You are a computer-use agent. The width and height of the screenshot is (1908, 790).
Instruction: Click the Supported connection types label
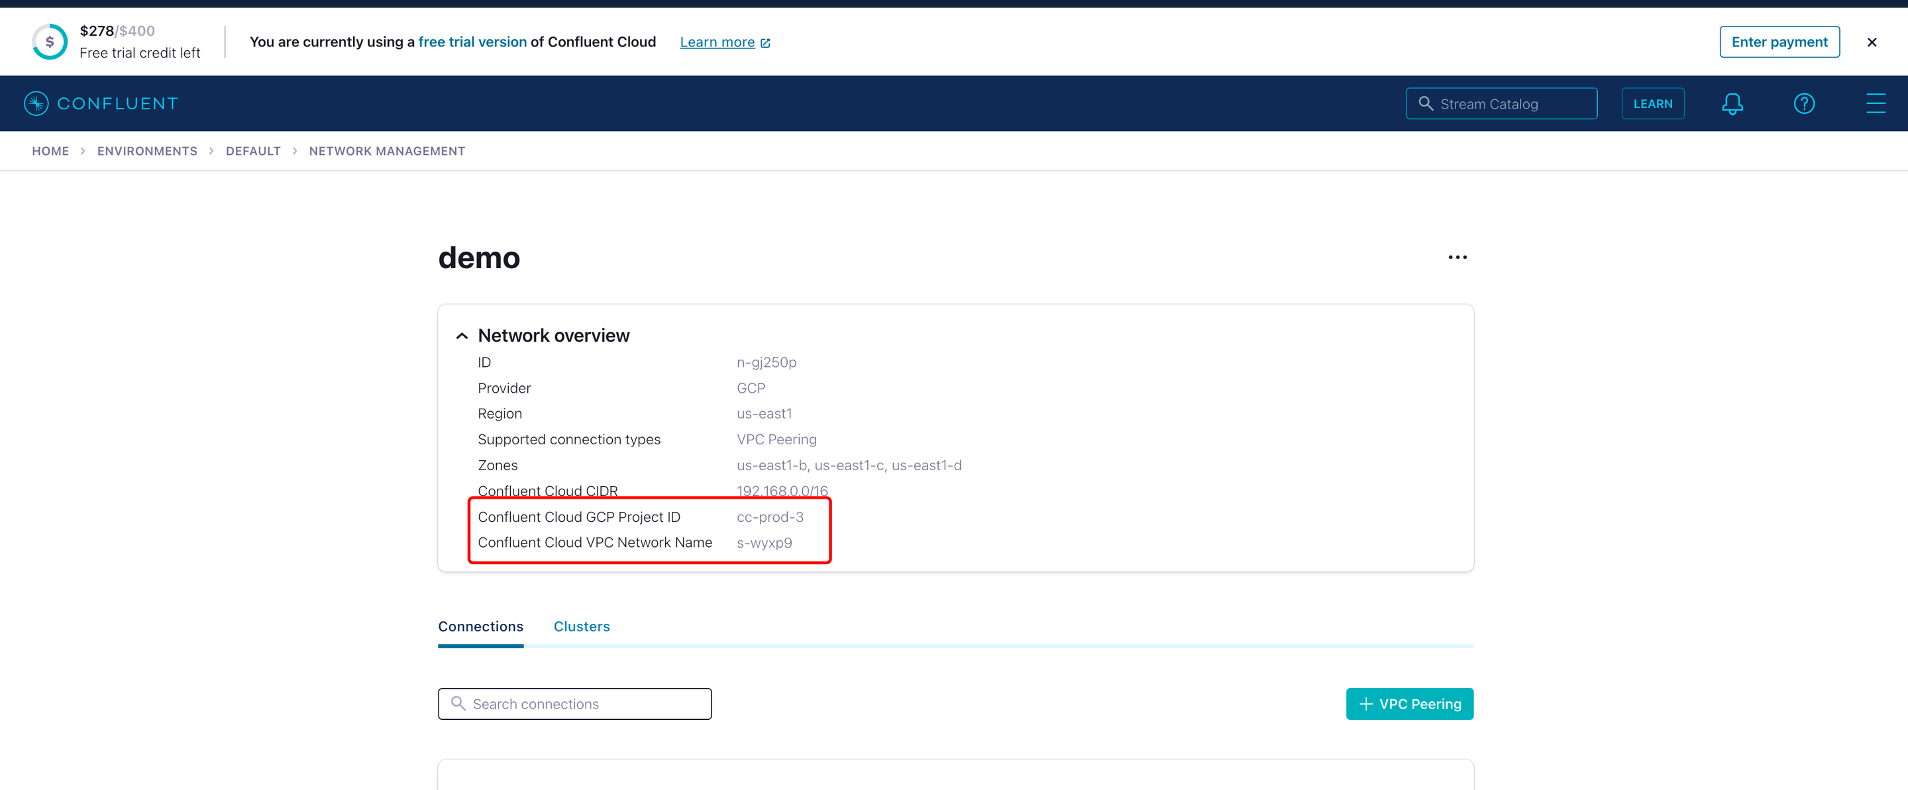point(569,440)
